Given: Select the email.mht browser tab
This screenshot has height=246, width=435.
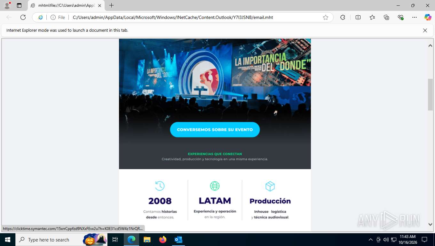Looking at the screenshot, I should pyautogui.click(x=66, y=5).
